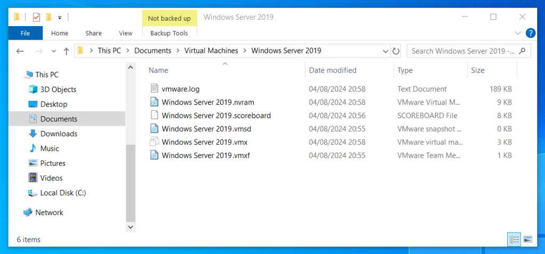Click the New Folder icon in title bar
545x254 pixels.
48,17
